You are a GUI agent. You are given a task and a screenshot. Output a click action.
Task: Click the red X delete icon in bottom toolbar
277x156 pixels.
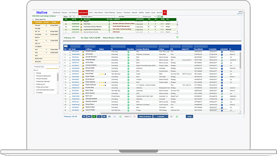135,117
